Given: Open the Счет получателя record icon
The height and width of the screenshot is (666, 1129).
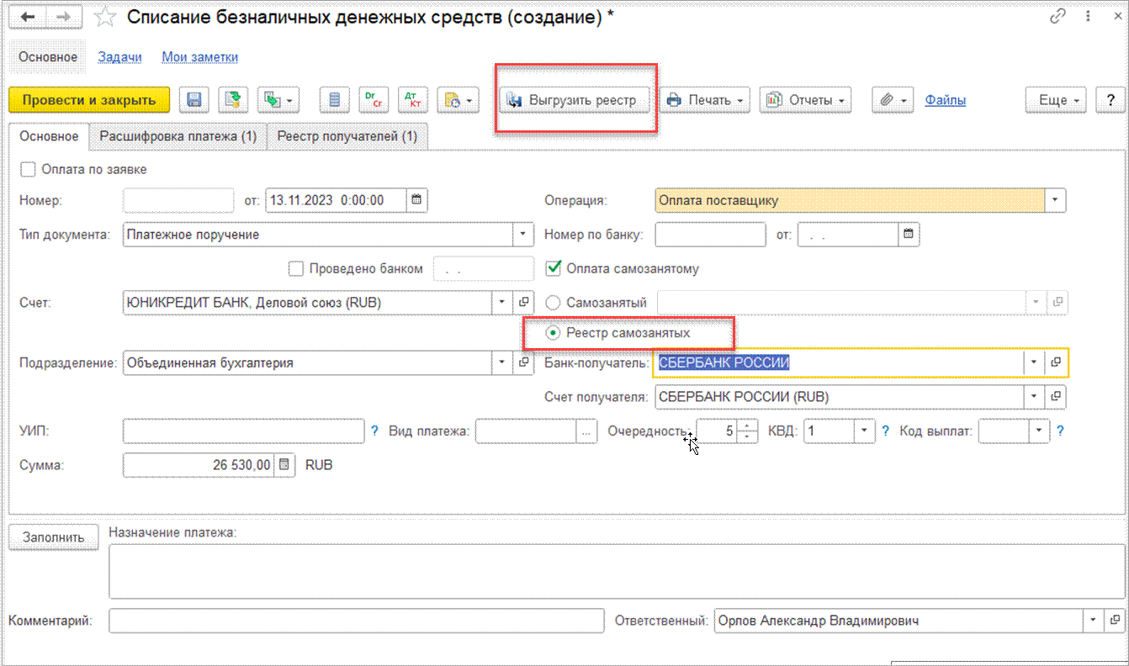Looking at the screenshot, I should click(1056, 396).
